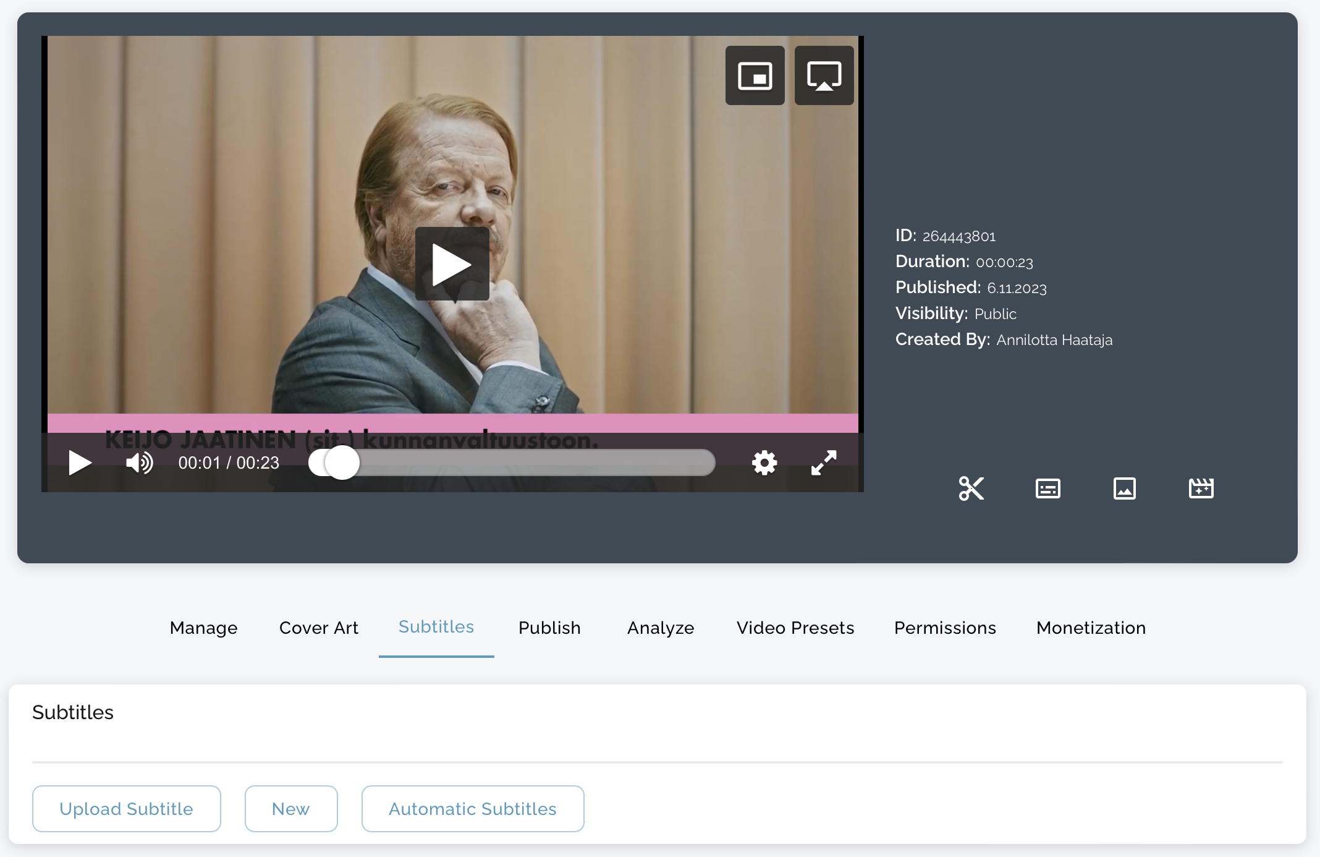1320x857 pixels.
Task: Click the picture-in-picture icon on video
Action: pos(755,75)
